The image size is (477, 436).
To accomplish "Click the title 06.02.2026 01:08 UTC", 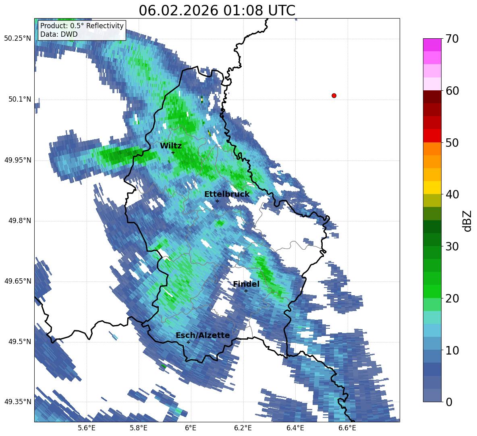I will (217, 10).
